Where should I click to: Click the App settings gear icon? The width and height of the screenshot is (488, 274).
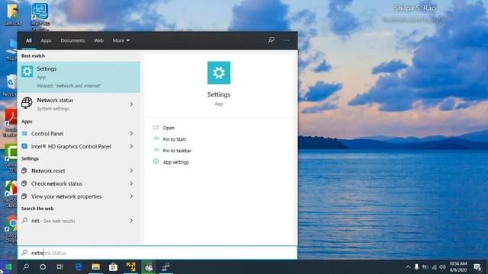click(x=156, y=161)
